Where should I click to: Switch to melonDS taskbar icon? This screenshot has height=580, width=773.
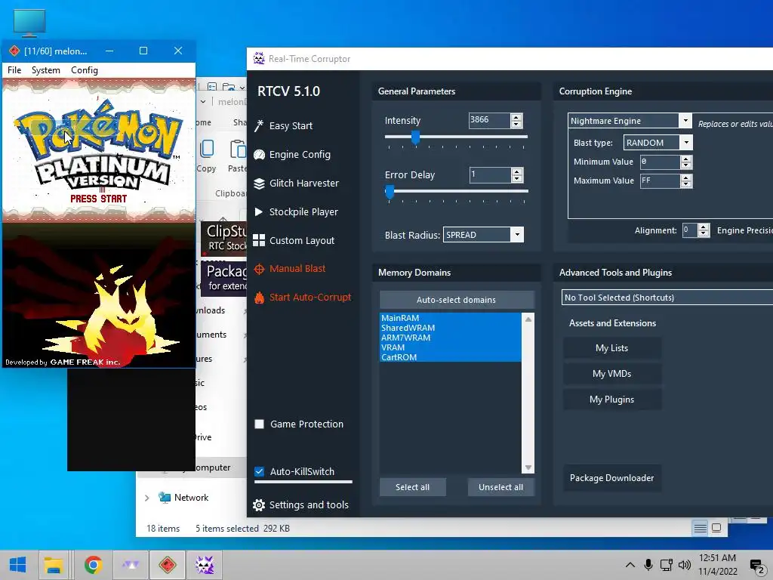click(168, 565)
